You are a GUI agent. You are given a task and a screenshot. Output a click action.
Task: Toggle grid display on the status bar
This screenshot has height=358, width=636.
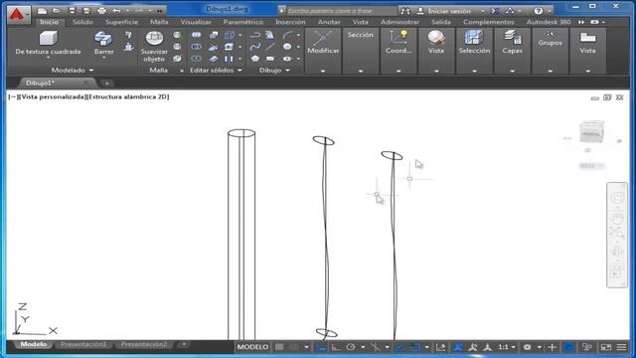[x=279, y=347]
